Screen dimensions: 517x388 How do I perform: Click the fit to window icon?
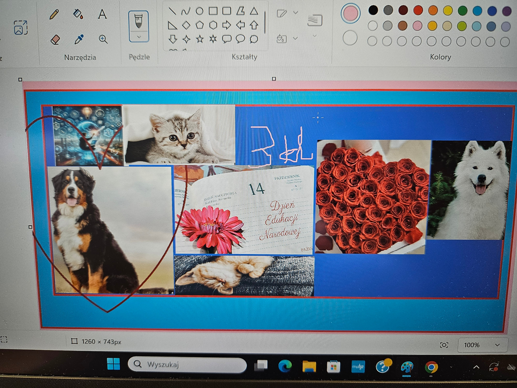click(444, 345)
